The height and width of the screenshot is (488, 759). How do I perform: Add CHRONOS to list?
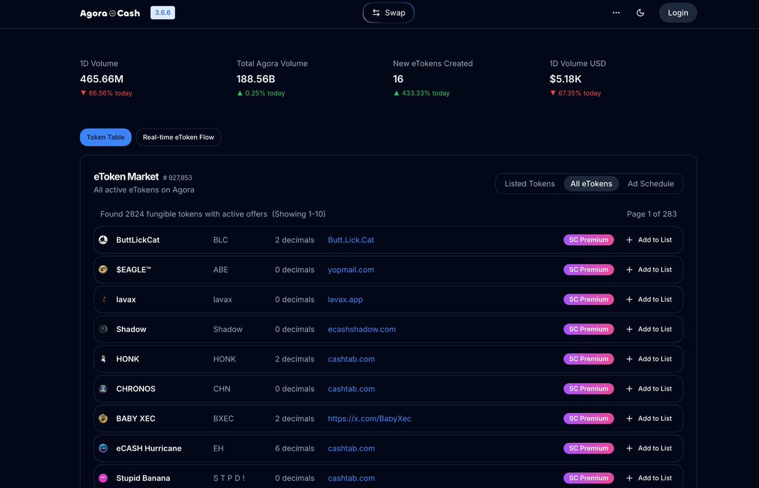[649, 389]
